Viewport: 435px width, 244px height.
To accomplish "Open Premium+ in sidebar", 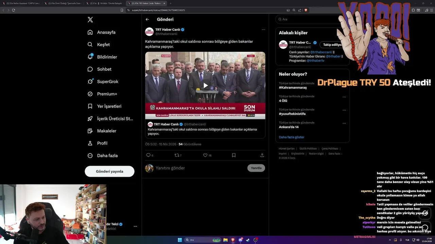I will point(102,94).
